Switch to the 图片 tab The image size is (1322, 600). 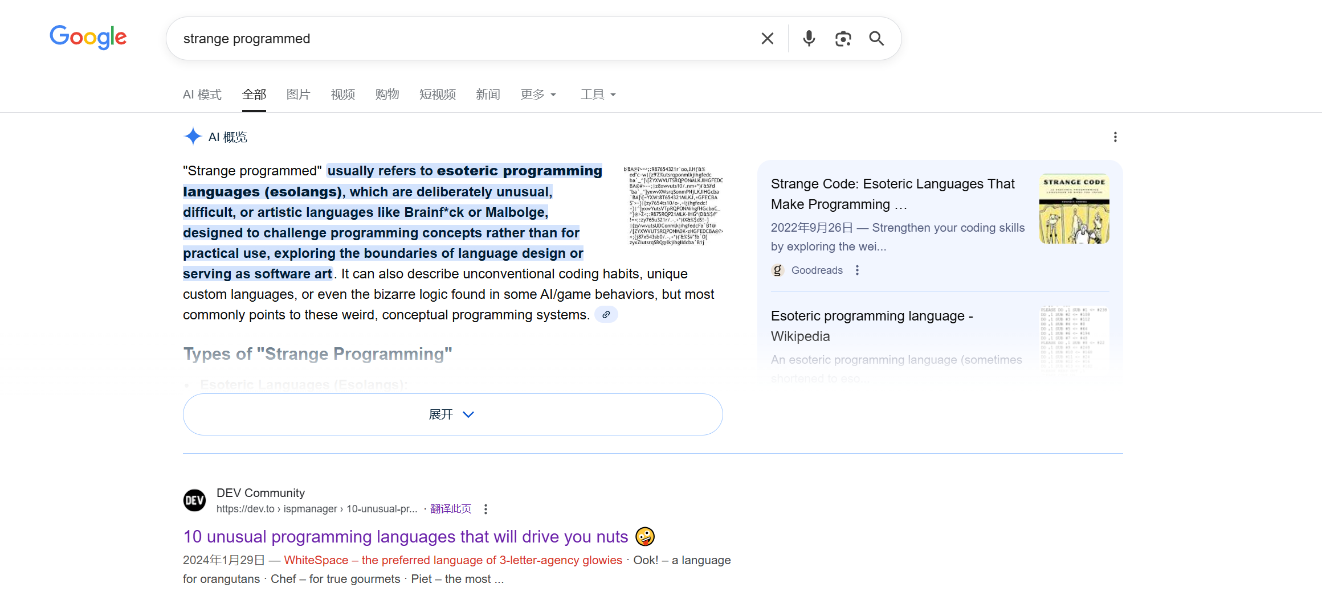pyautogui.click(x=298, y=94)
